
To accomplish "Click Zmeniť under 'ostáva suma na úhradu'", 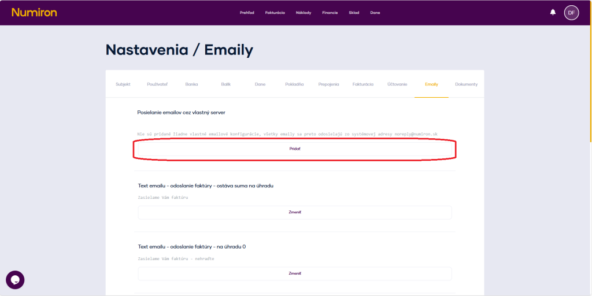I will 295,212.
